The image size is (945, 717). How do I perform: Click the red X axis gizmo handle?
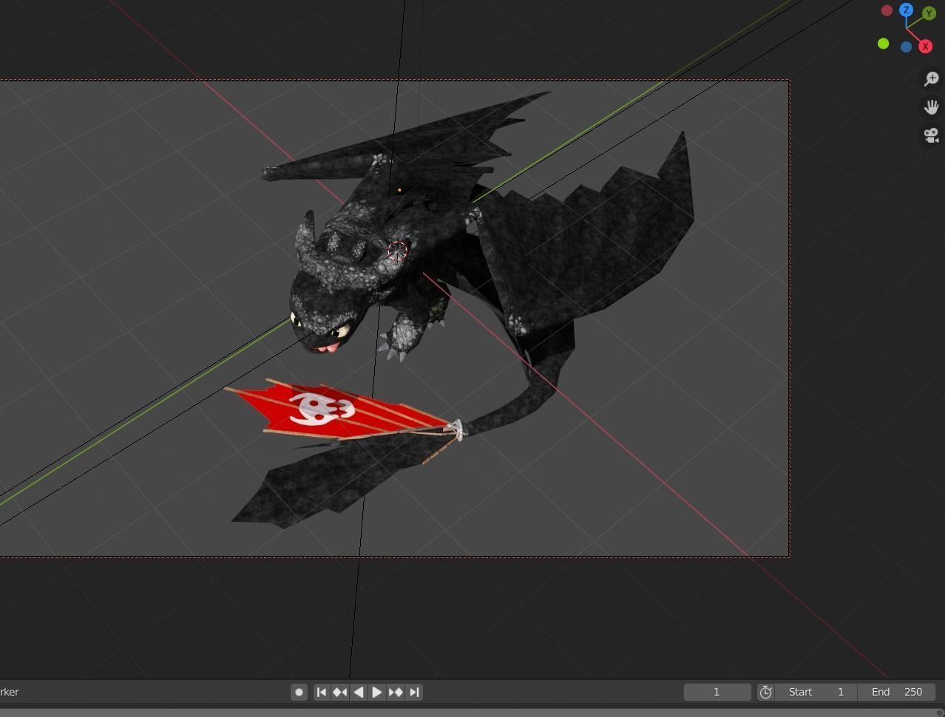pos(925,47)
